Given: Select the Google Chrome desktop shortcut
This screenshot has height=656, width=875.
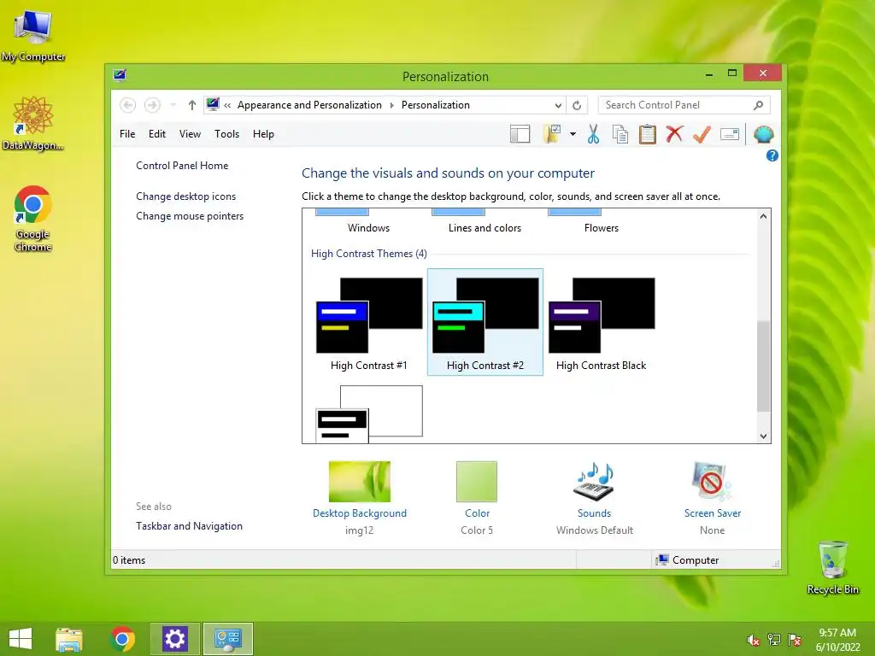Looking at the screenshot, I should (x=33, y=219).
